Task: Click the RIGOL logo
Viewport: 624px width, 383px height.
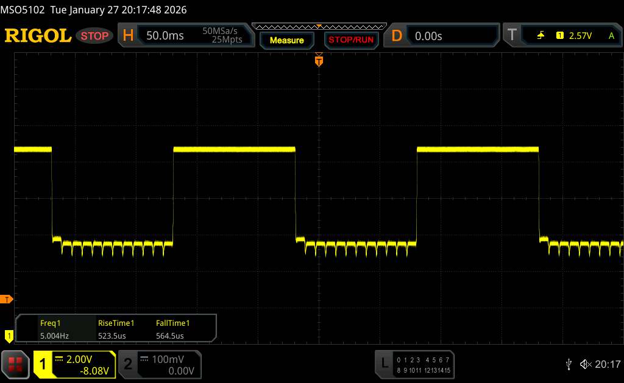Action: tap(38, 36)
